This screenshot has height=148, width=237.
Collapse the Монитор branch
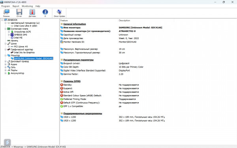(x=6, y=55)
